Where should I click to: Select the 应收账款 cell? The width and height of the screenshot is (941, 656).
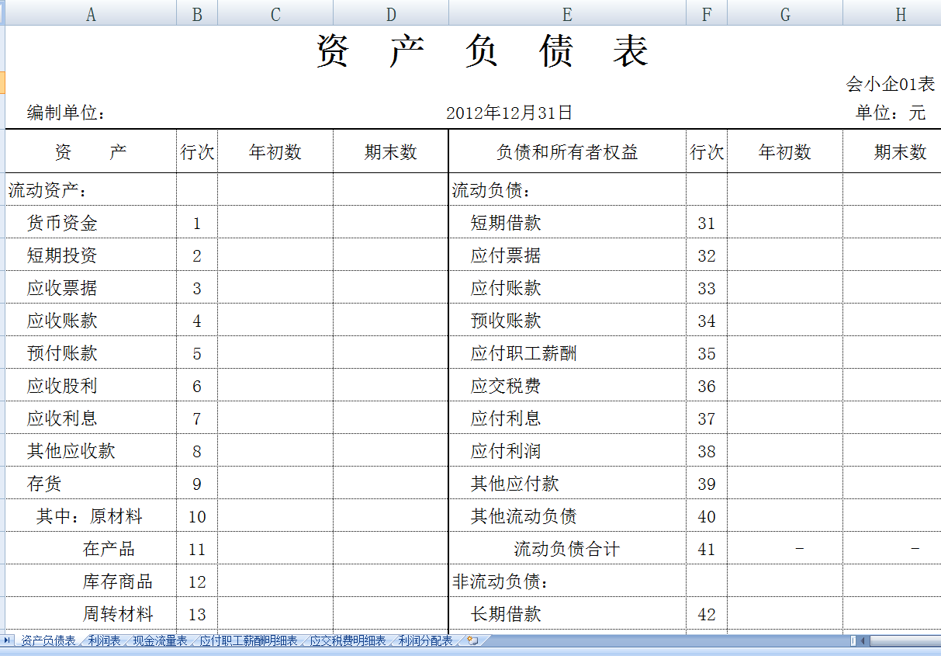point(91,321)
